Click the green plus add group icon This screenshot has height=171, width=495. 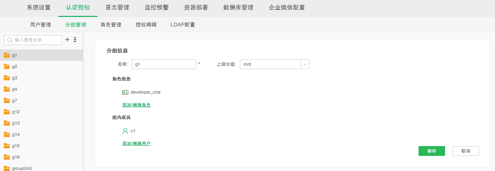pyautogui.click(x=67, y=40)
